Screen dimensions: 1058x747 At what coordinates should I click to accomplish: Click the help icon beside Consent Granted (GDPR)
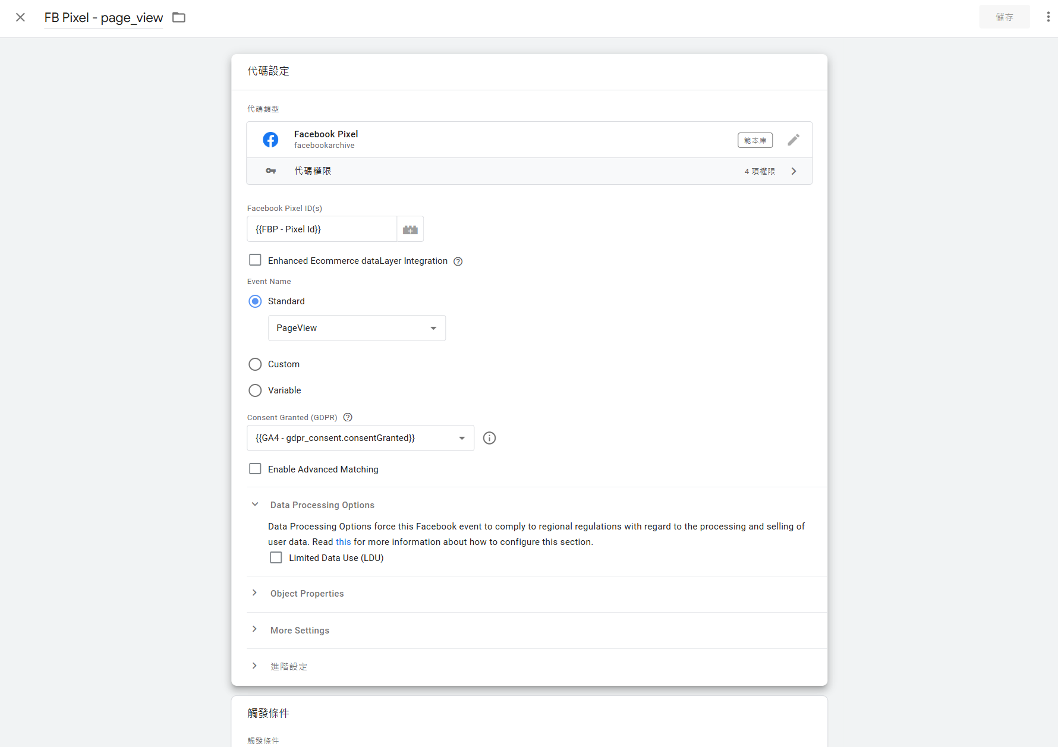pyautogui.click(x=348, y=417)
